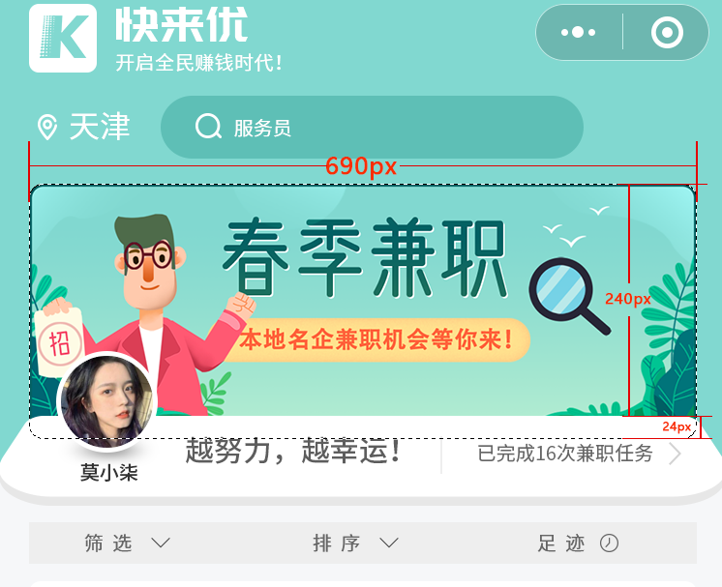
Task: Open 已完成16次兼职任务 link
Action: [565, 454]
